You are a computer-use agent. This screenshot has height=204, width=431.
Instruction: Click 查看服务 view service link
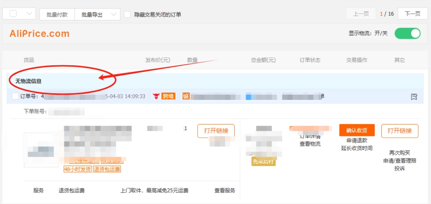tap(225, 191)
